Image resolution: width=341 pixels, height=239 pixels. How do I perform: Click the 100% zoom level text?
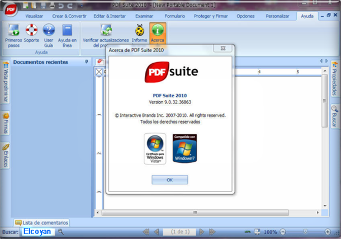click(271, 232)
